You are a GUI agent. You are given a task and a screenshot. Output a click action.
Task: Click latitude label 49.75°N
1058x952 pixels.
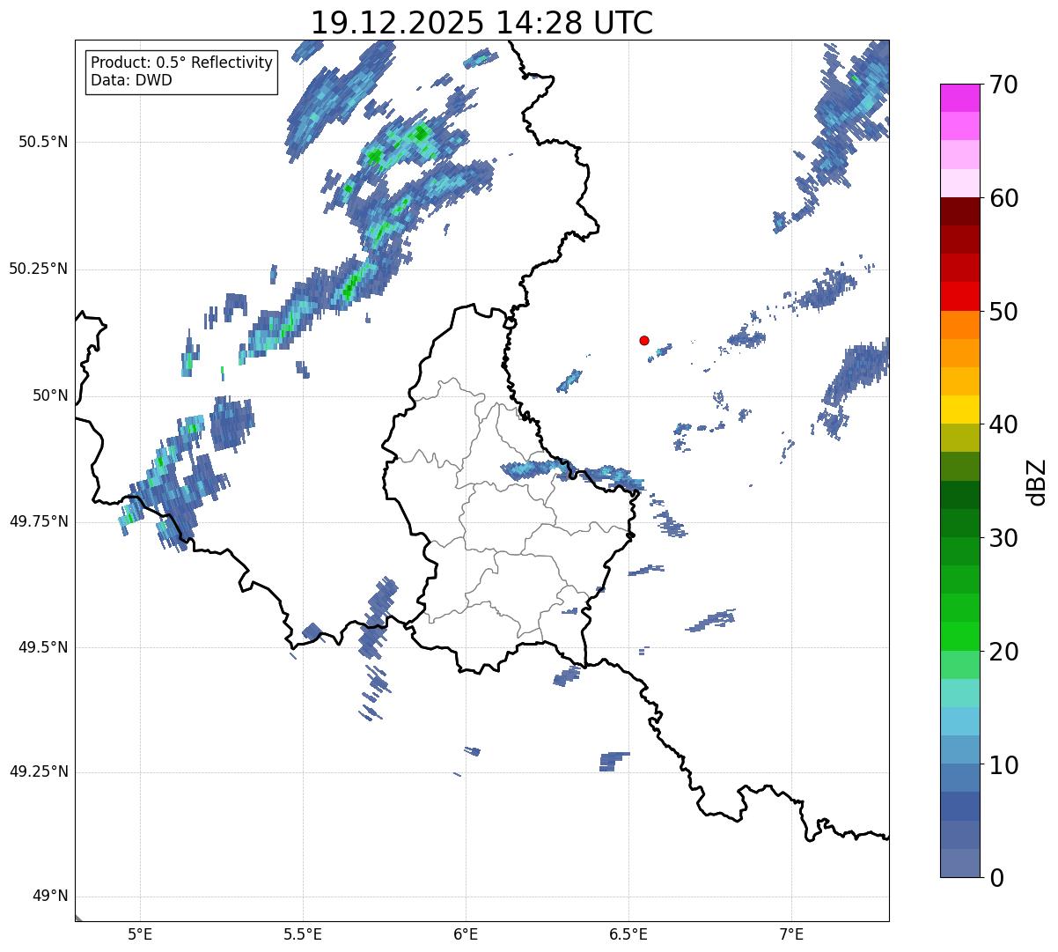tap(39, 521)
